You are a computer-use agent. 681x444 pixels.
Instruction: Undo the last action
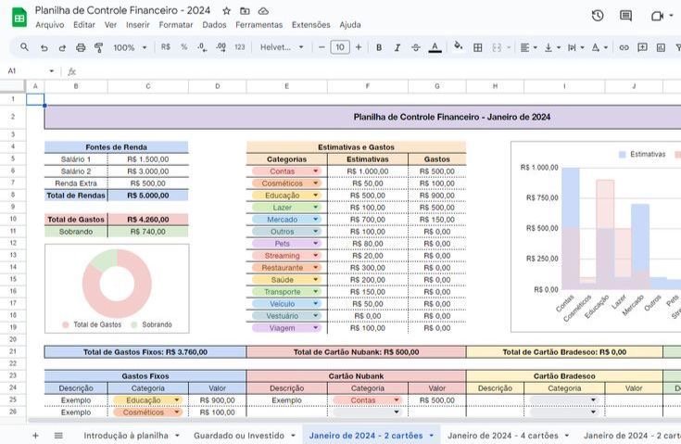coord(44,47)
